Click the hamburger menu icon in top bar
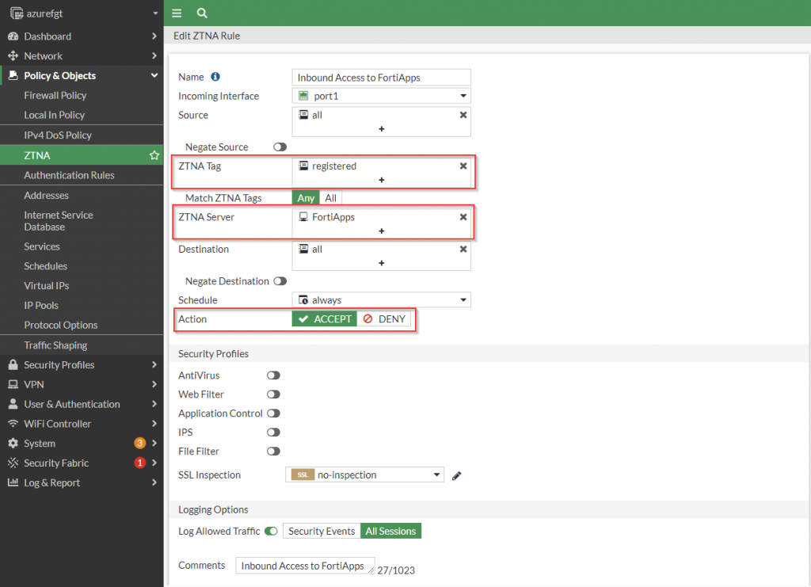This screenshot has width=811, height=587. point(177,13)
